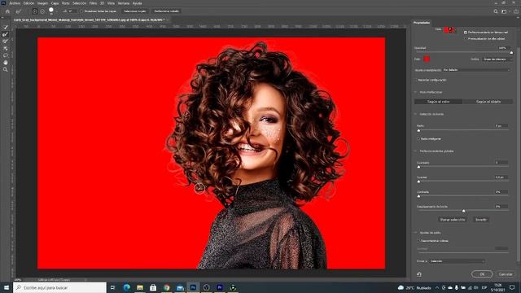Click the Propiedades panel tab
The height and width of the screenshot is (293, 521).
click(422, 23)
